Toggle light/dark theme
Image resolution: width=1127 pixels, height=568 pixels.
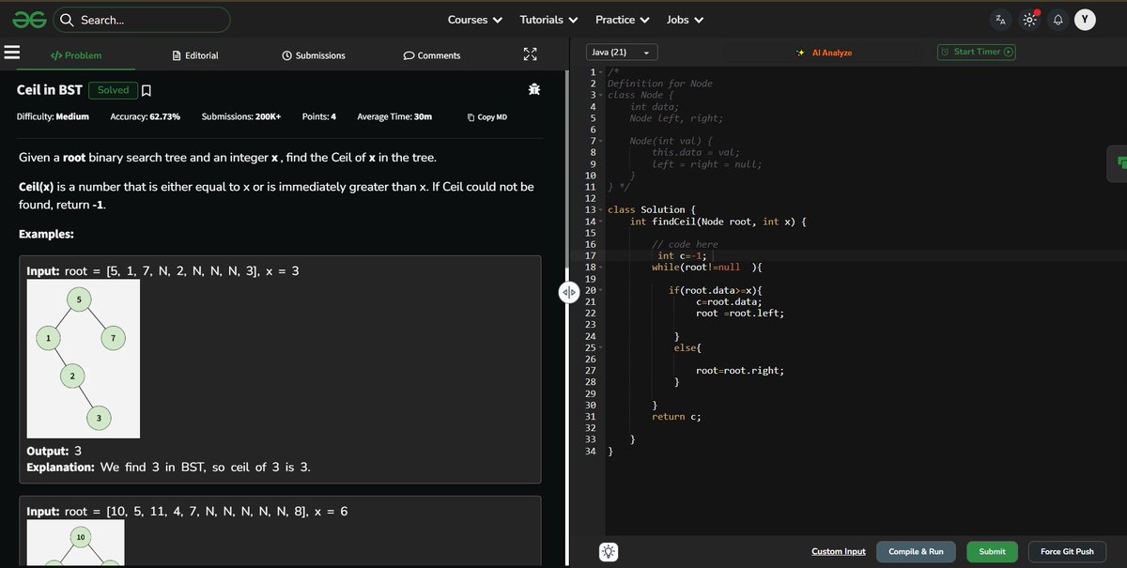pos(1029,20)
